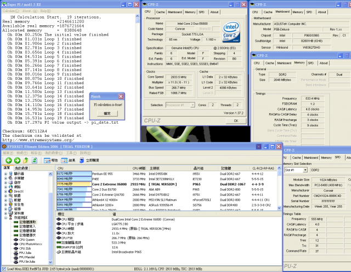The image size is (351, 272).
Task: Click the green Back arrow in EVEREST toolbar
Action: (x=9, y=160)
